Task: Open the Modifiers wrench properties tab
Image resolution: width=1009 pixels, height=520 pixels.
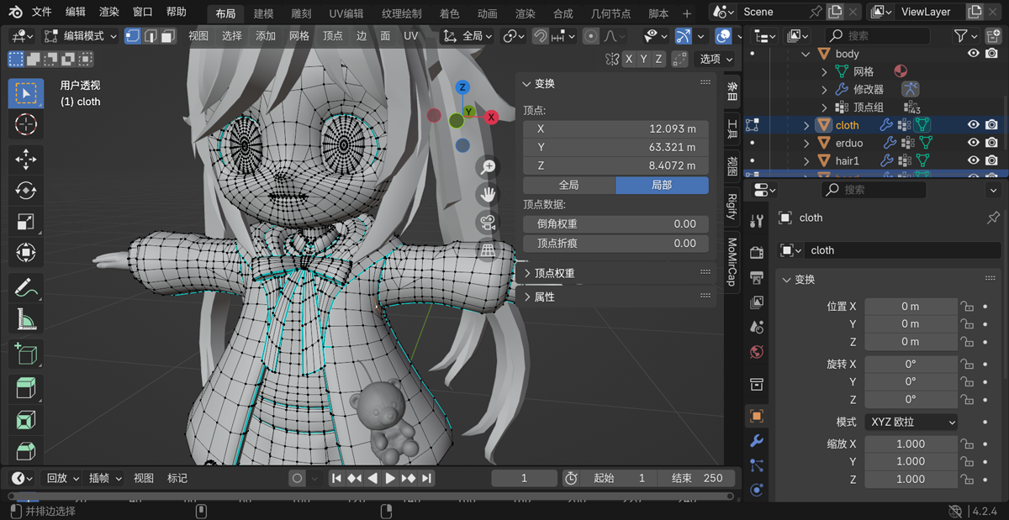Action: (x=756, y=440)
